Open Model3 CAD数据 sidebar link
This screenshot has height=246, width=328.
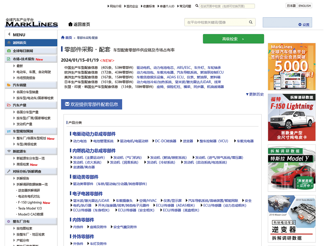click(x=31, y=214)
